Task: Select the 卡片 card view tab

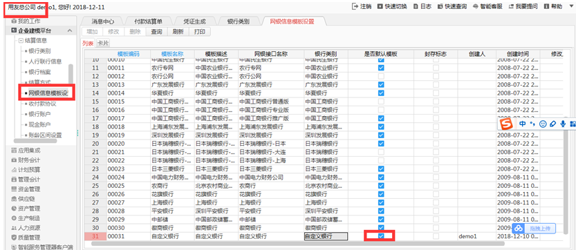Action: pos(103,44)
